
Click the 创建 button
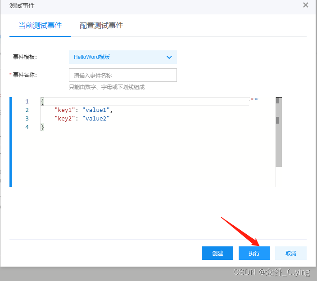tap(217, 253)
